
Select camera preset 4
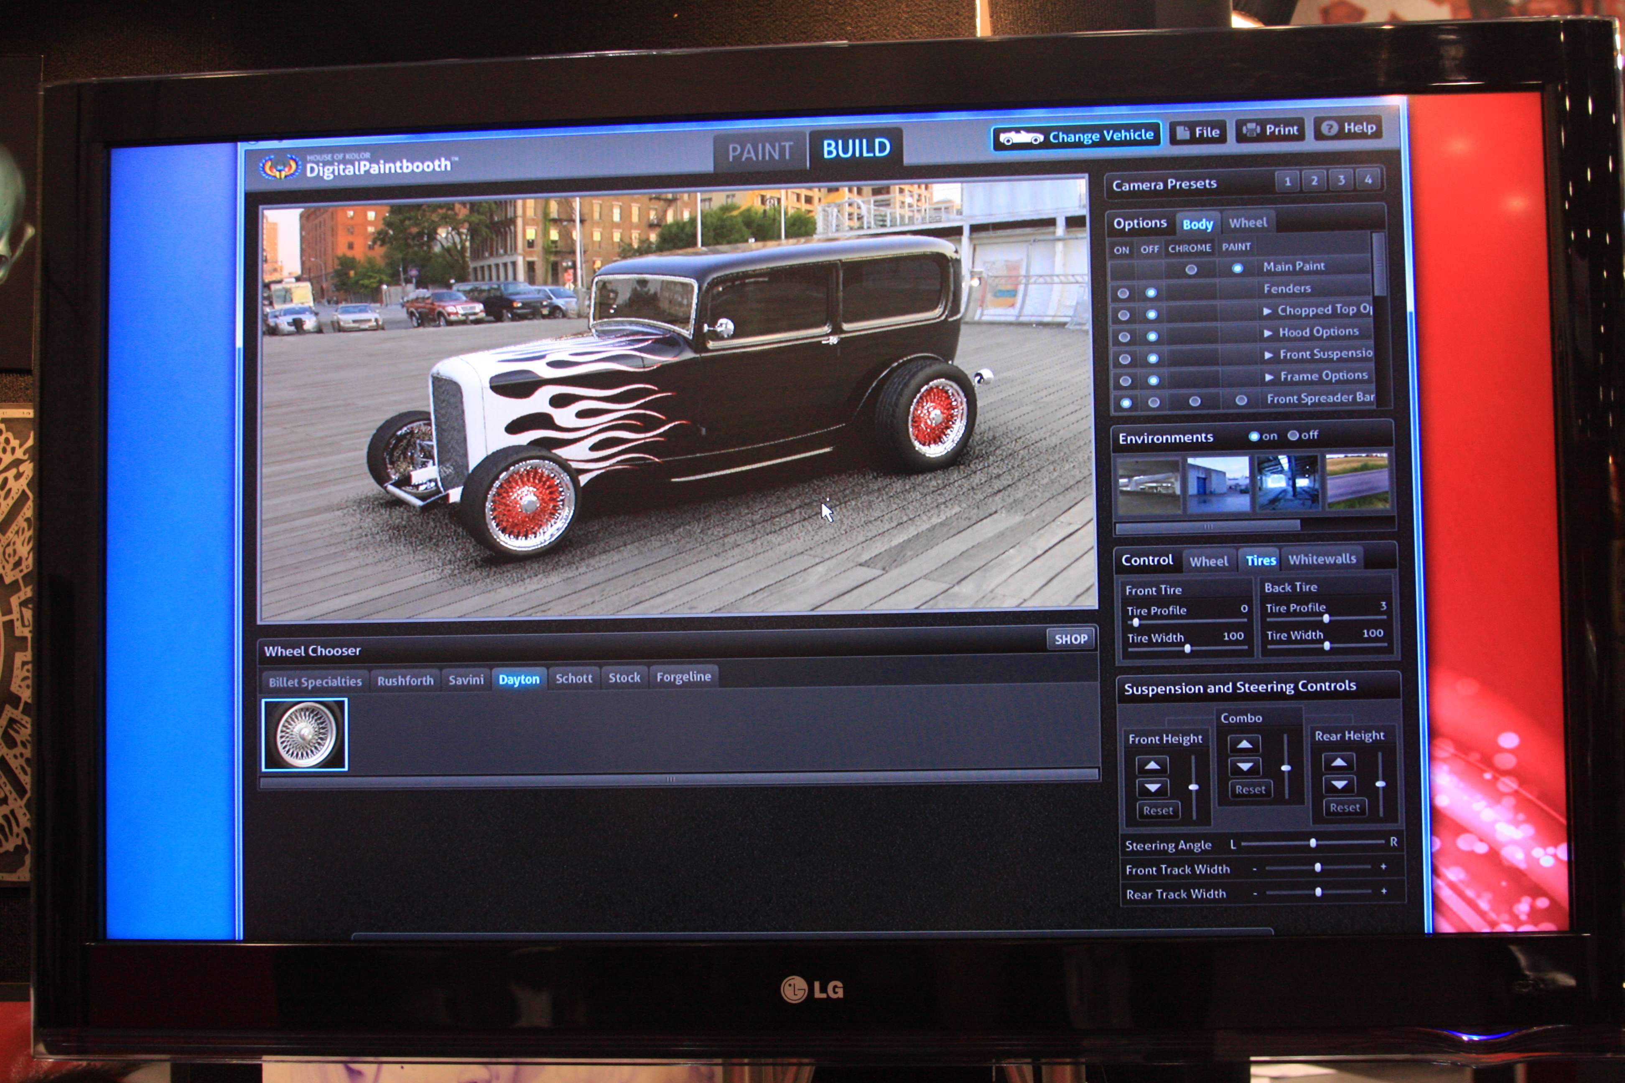tap(1367, 180)
